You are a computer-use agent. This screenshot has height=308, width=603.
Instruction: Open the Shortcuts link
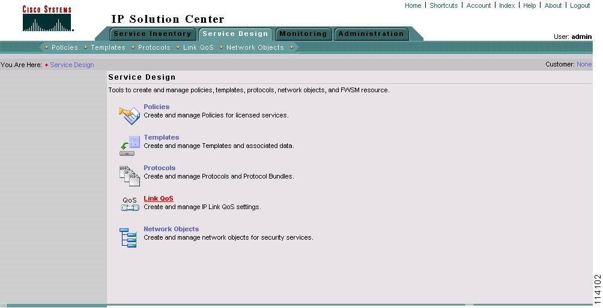pos(443,5)
